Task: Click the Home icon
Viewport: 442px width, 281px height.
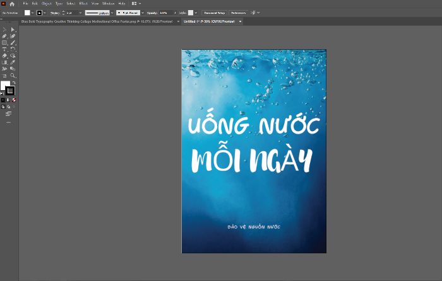Action: pyautogui.click(x=12, y=4)
